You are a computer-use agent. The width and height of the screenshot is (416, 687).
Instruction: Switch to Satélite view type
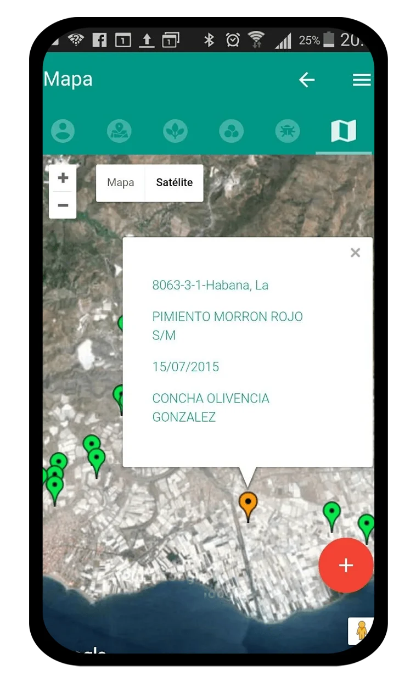(174, 183)
